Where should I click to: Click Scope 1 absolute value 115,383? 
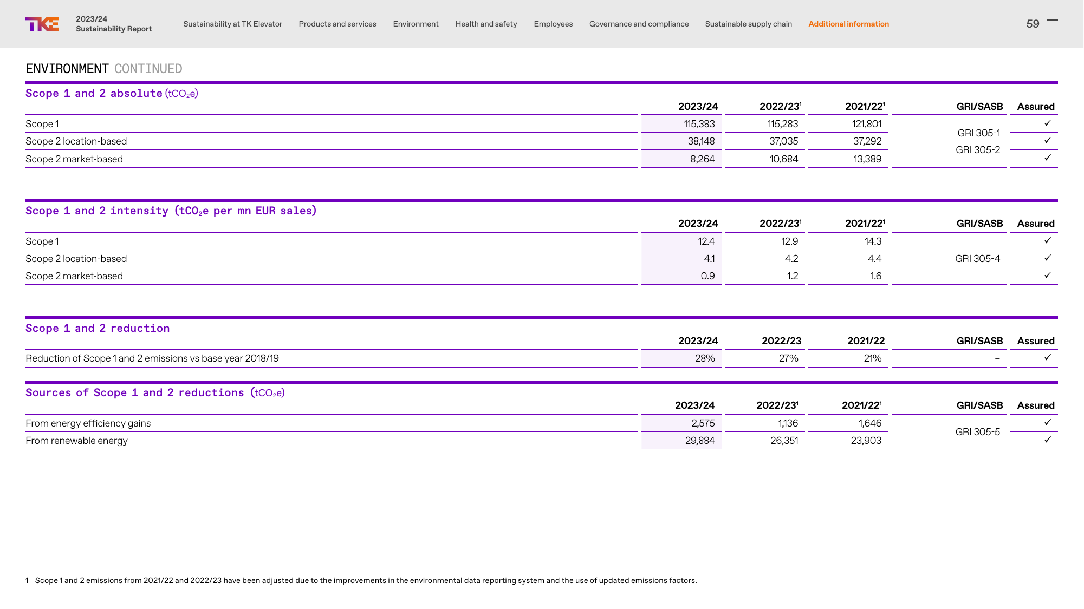click(699, 124)
